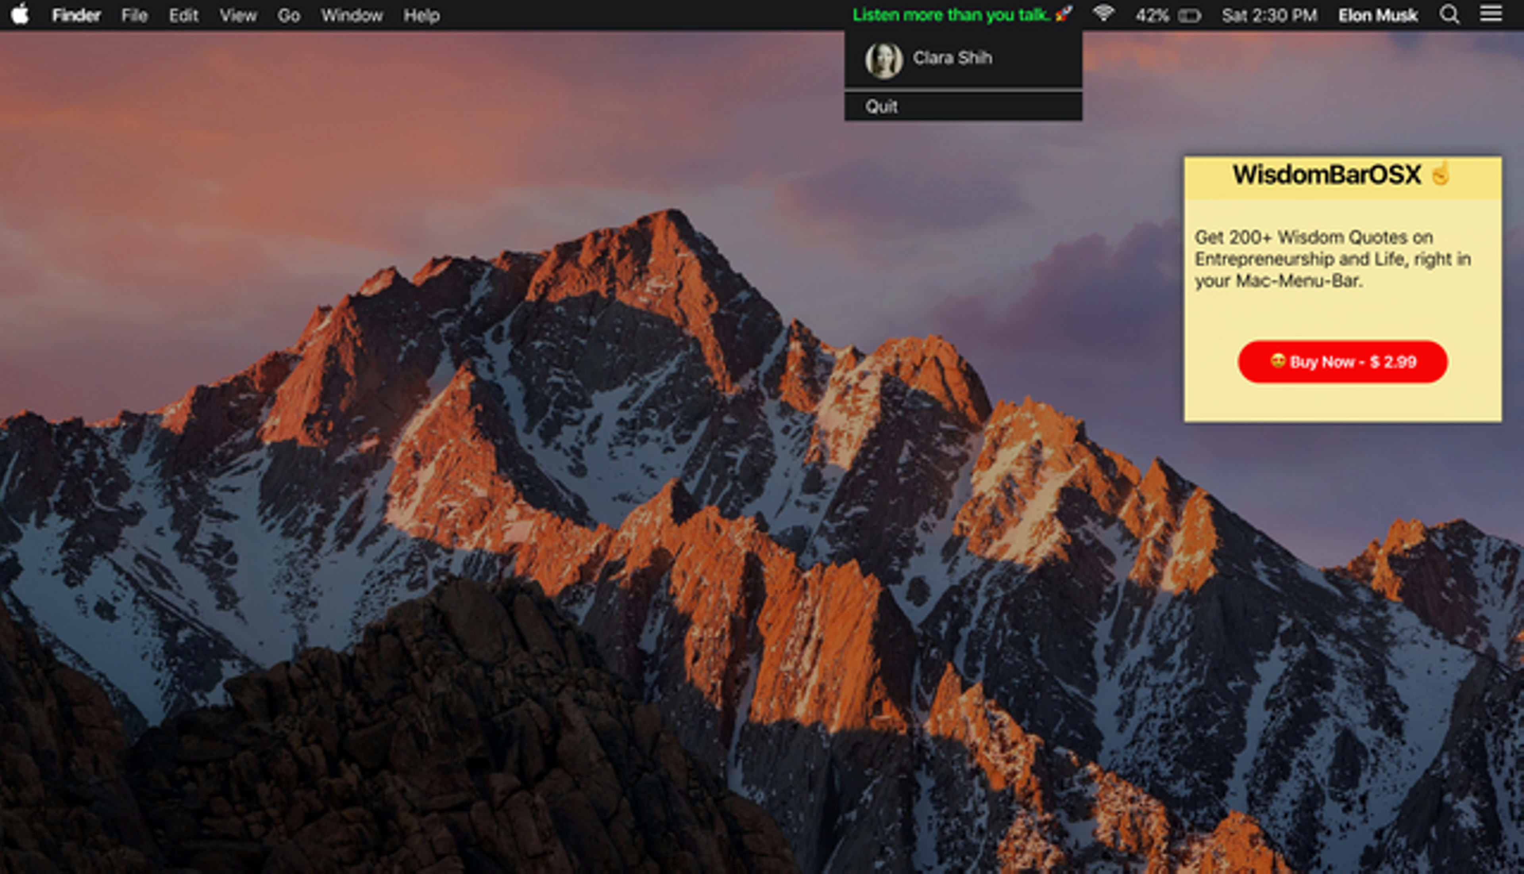This screenshot has width=1524, height=874.
Task: Open the Help menu
Action: click(421, 15)
